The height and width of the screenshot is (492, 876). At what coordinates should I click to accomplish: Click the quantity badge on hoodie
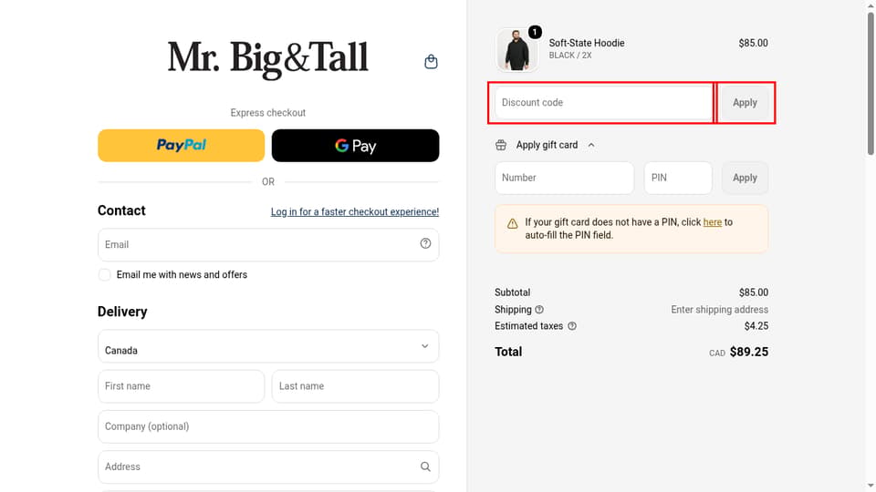pyautogui.click(x=535, y=33)
